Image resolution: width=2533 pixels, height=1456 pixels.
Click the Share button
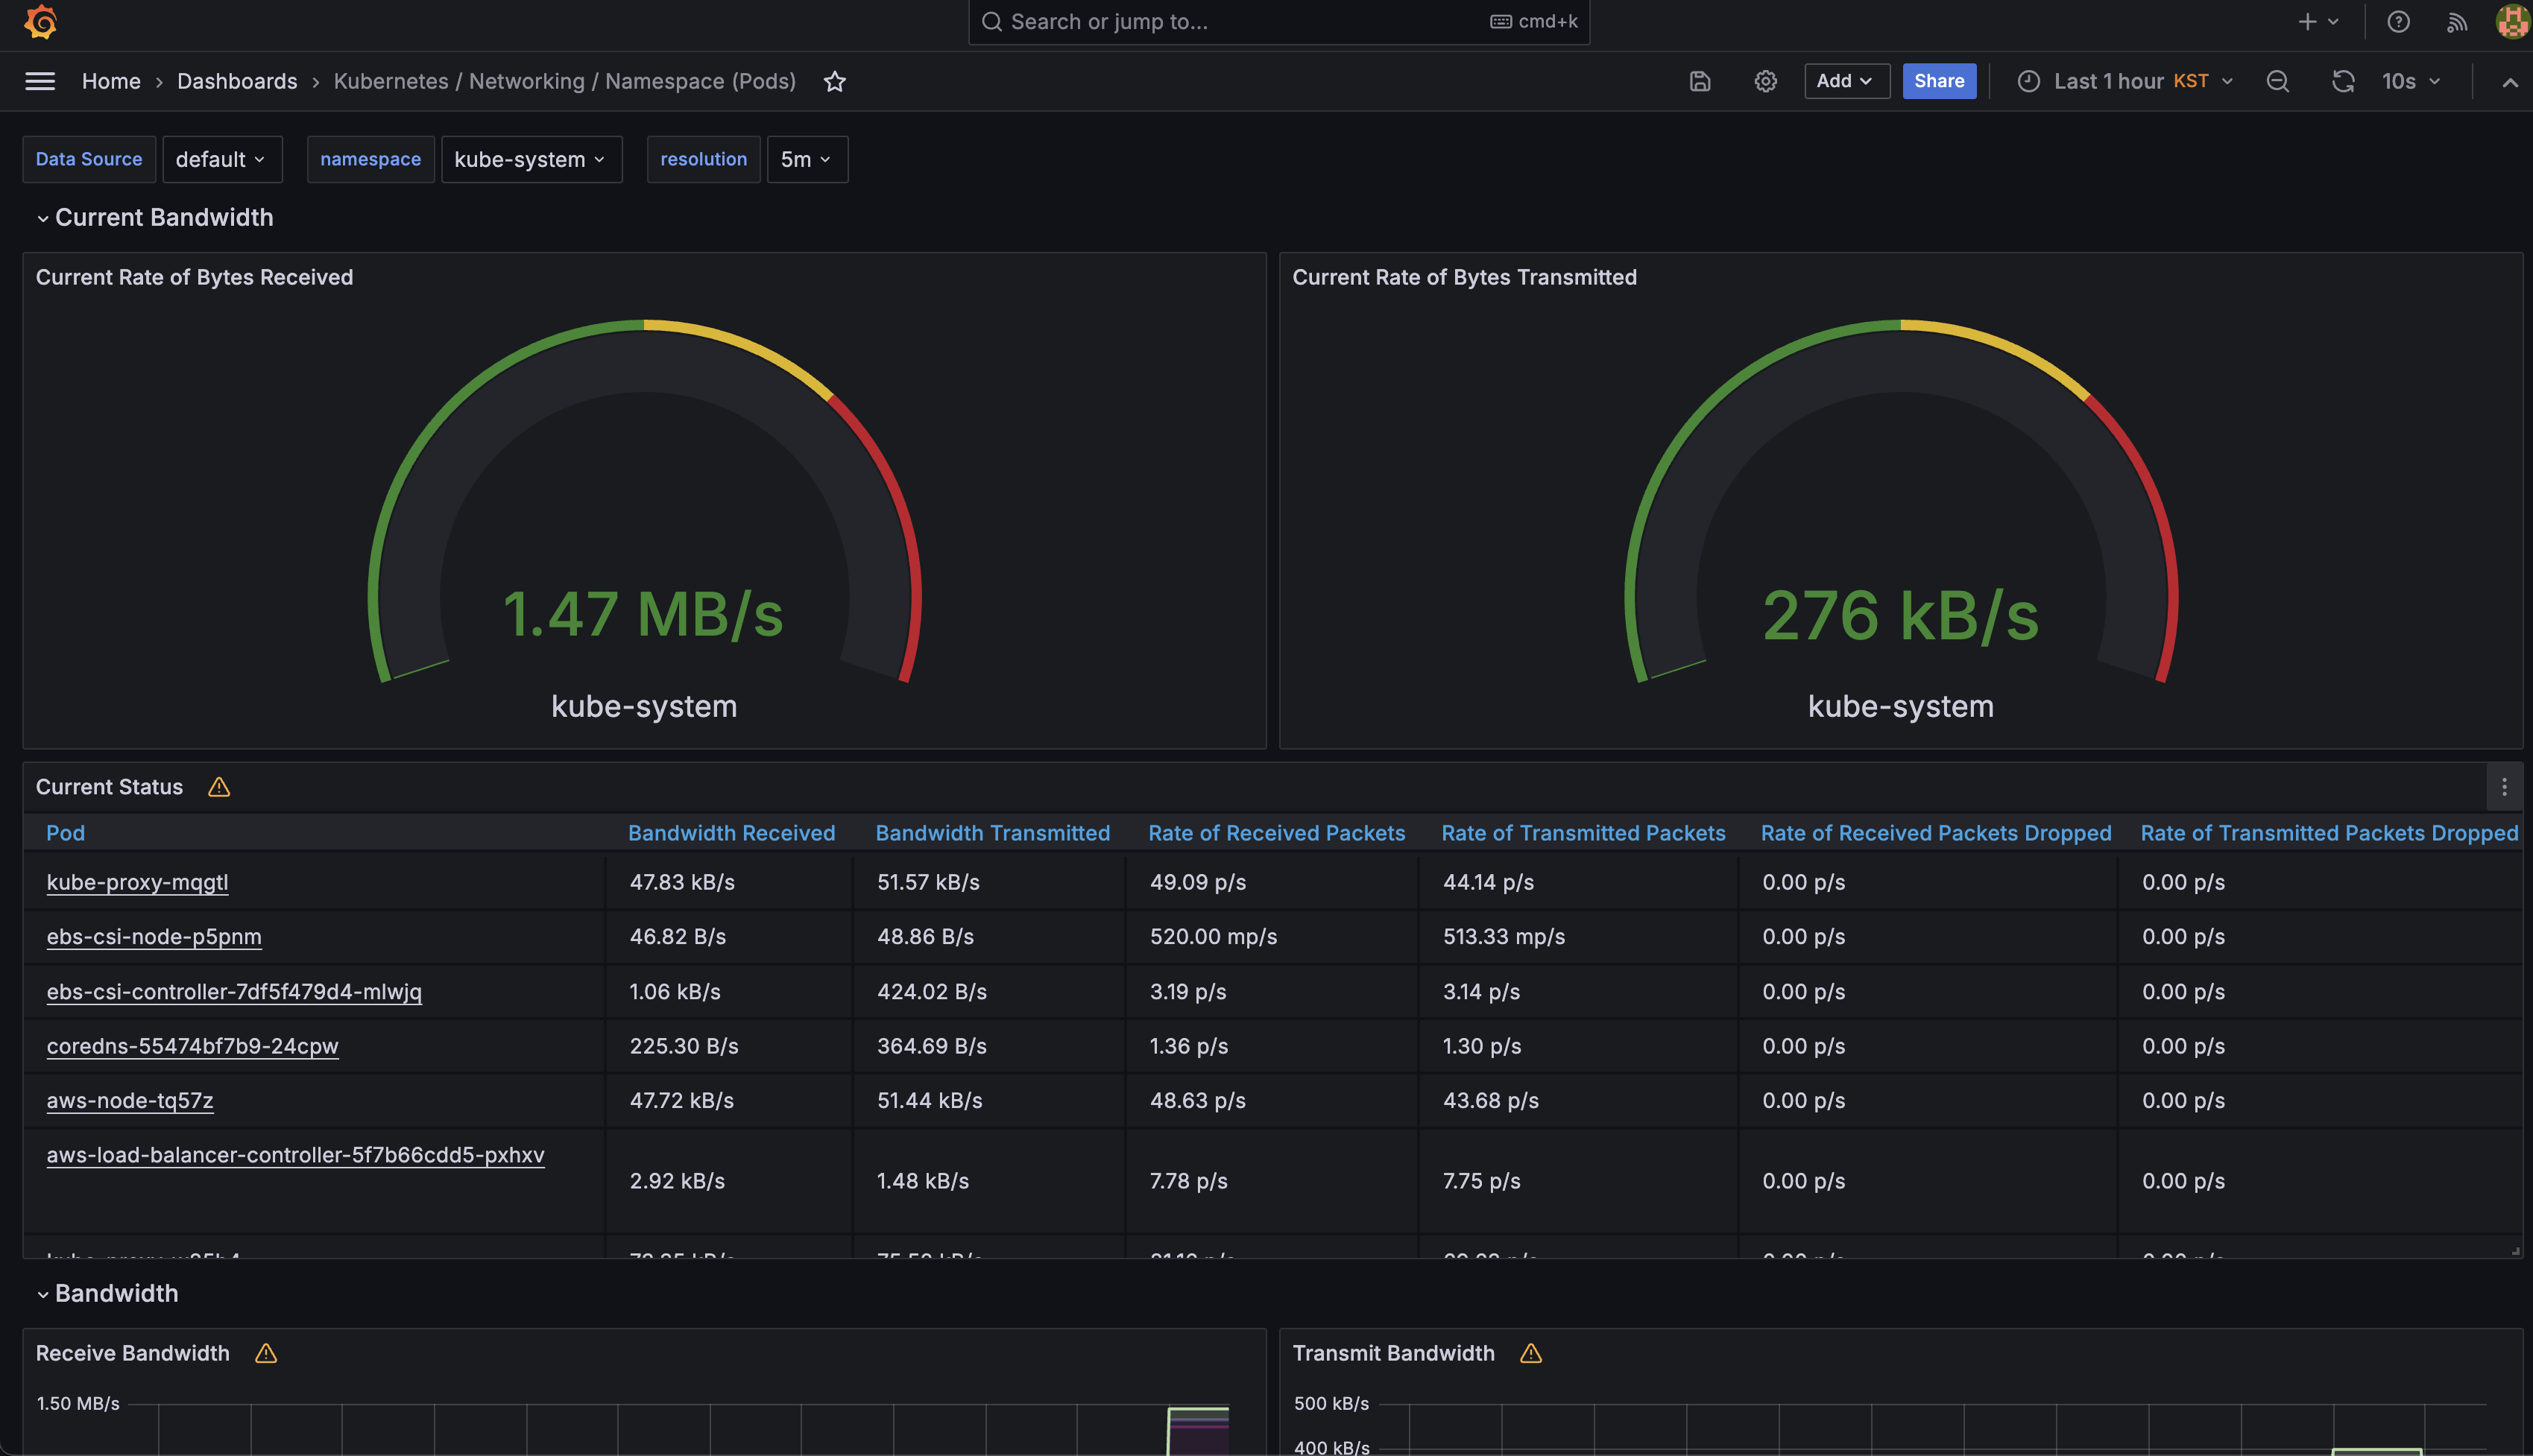pos(1937,81)
